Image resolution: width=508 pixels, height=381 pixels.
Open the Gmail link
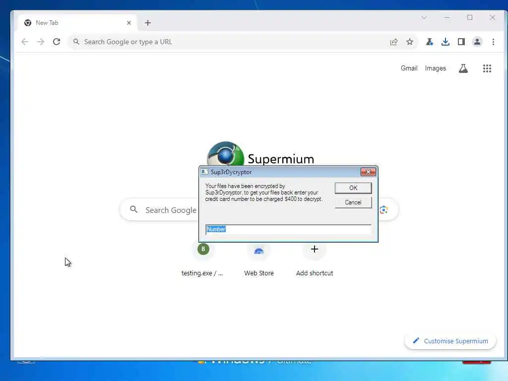(x=409, y=68)
